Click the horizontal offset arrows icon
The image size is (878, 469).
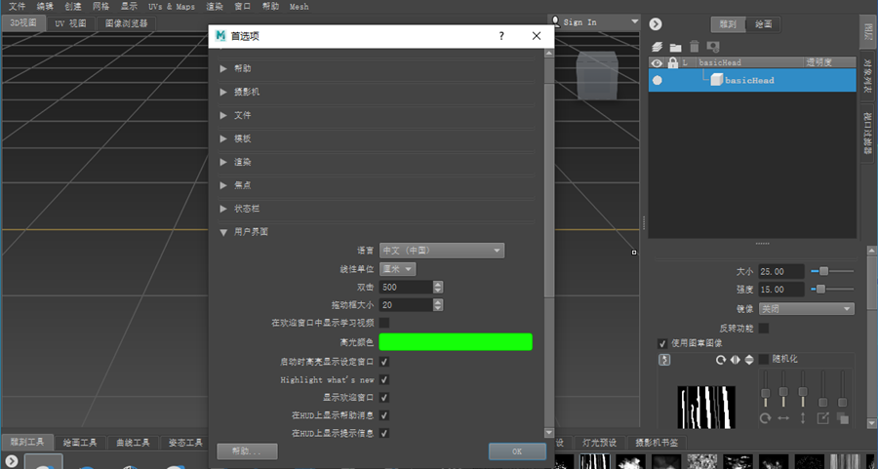pos(783,418)
